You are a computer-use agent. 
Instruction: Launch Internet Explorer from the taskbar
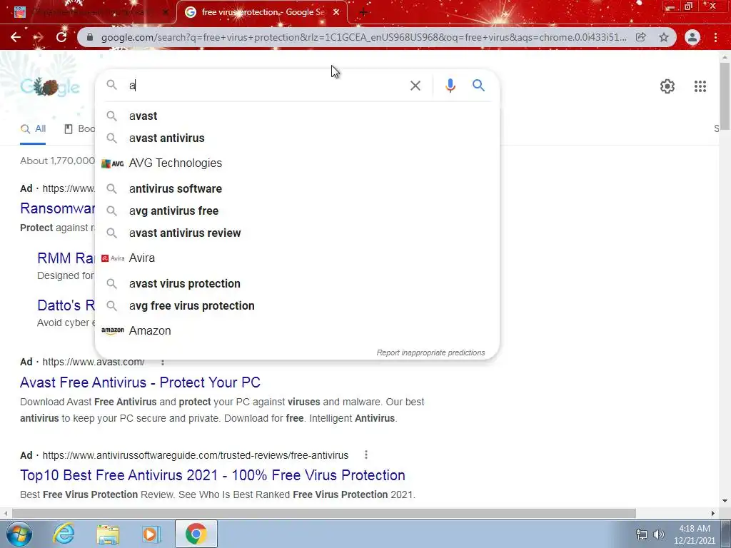coord(64,534)
